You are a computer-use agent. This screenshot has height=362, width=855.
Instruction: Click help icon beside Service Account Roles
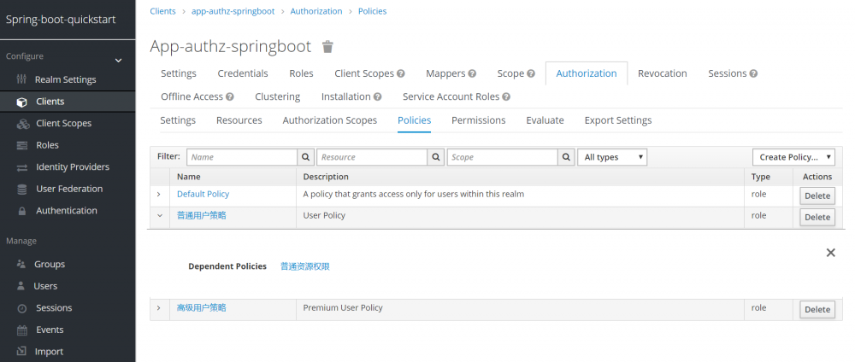(506, 96)
